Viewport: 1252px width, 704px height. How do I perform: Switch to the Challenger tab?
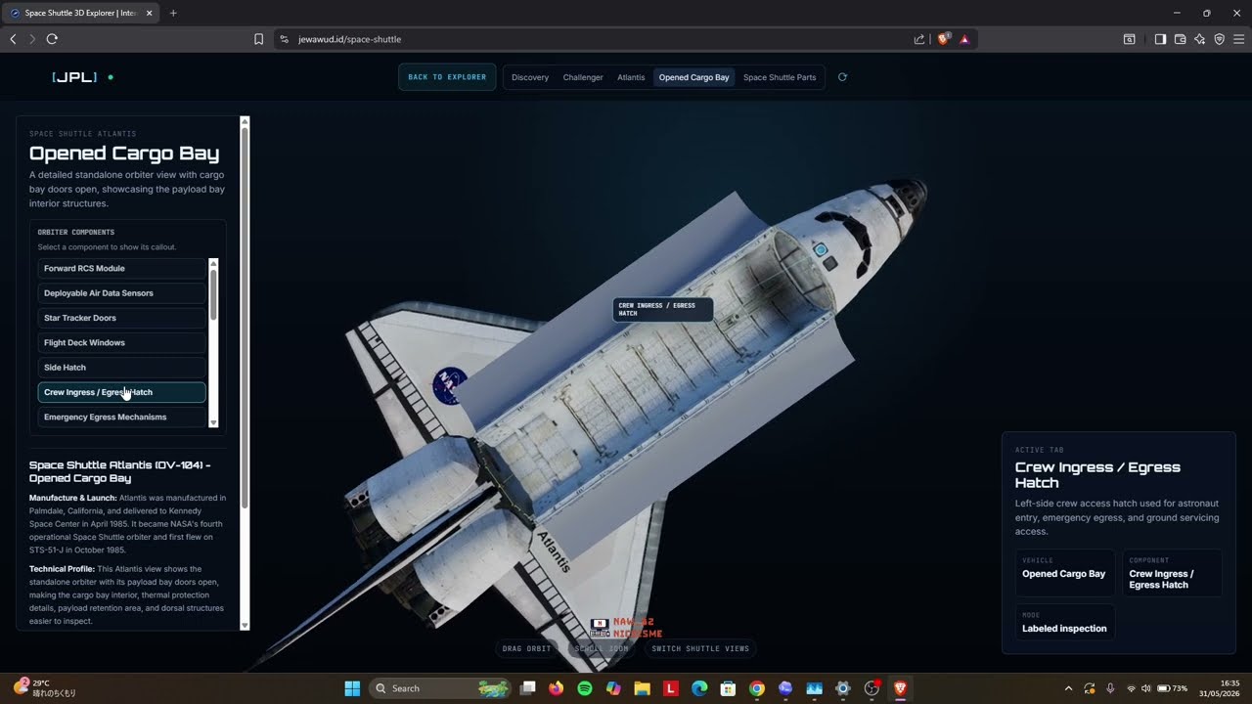[x=583, y=77]
